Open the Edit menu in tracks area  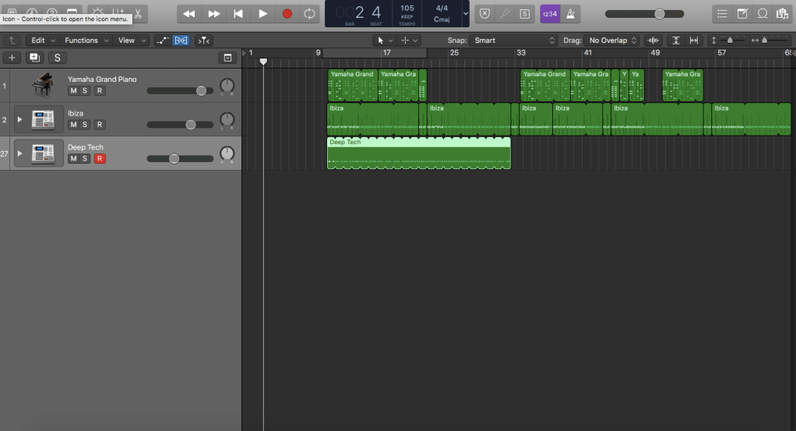click(x=43, y=41)
